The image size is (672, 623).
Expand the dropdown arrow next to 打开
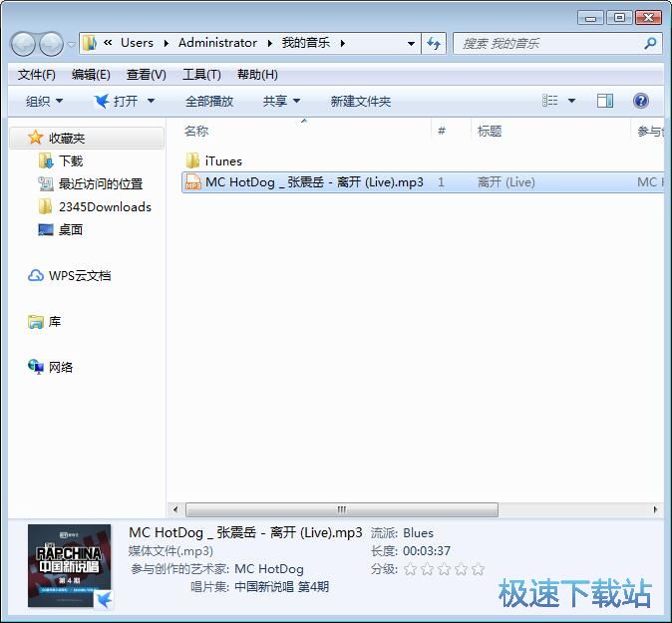(x=151, y=102)
